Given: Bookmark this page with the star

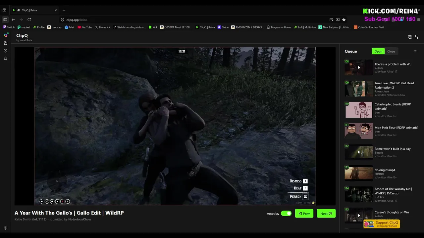Looking at the screenshot, I should [x=344, y=20].
